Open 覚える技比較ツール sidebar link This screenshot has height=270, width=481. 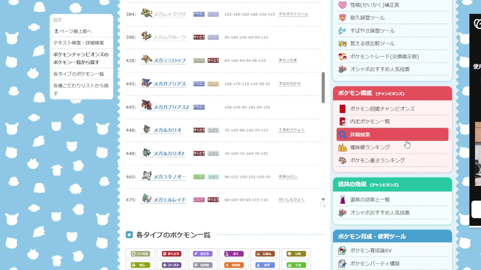372,43
